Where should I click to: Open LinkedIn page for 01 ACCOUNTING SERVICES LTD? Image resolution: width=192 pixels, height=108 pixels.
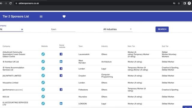click(x=61, y=103)
